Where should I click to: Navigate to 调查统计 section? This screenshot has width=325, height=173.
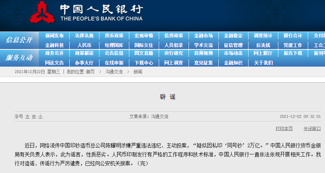click(263, 36)
